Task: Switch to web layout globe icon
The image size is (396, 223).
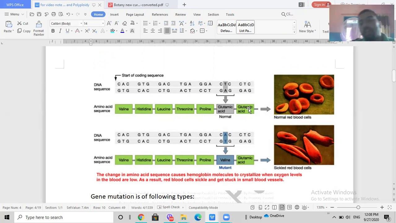Action: tap(297, 207)
